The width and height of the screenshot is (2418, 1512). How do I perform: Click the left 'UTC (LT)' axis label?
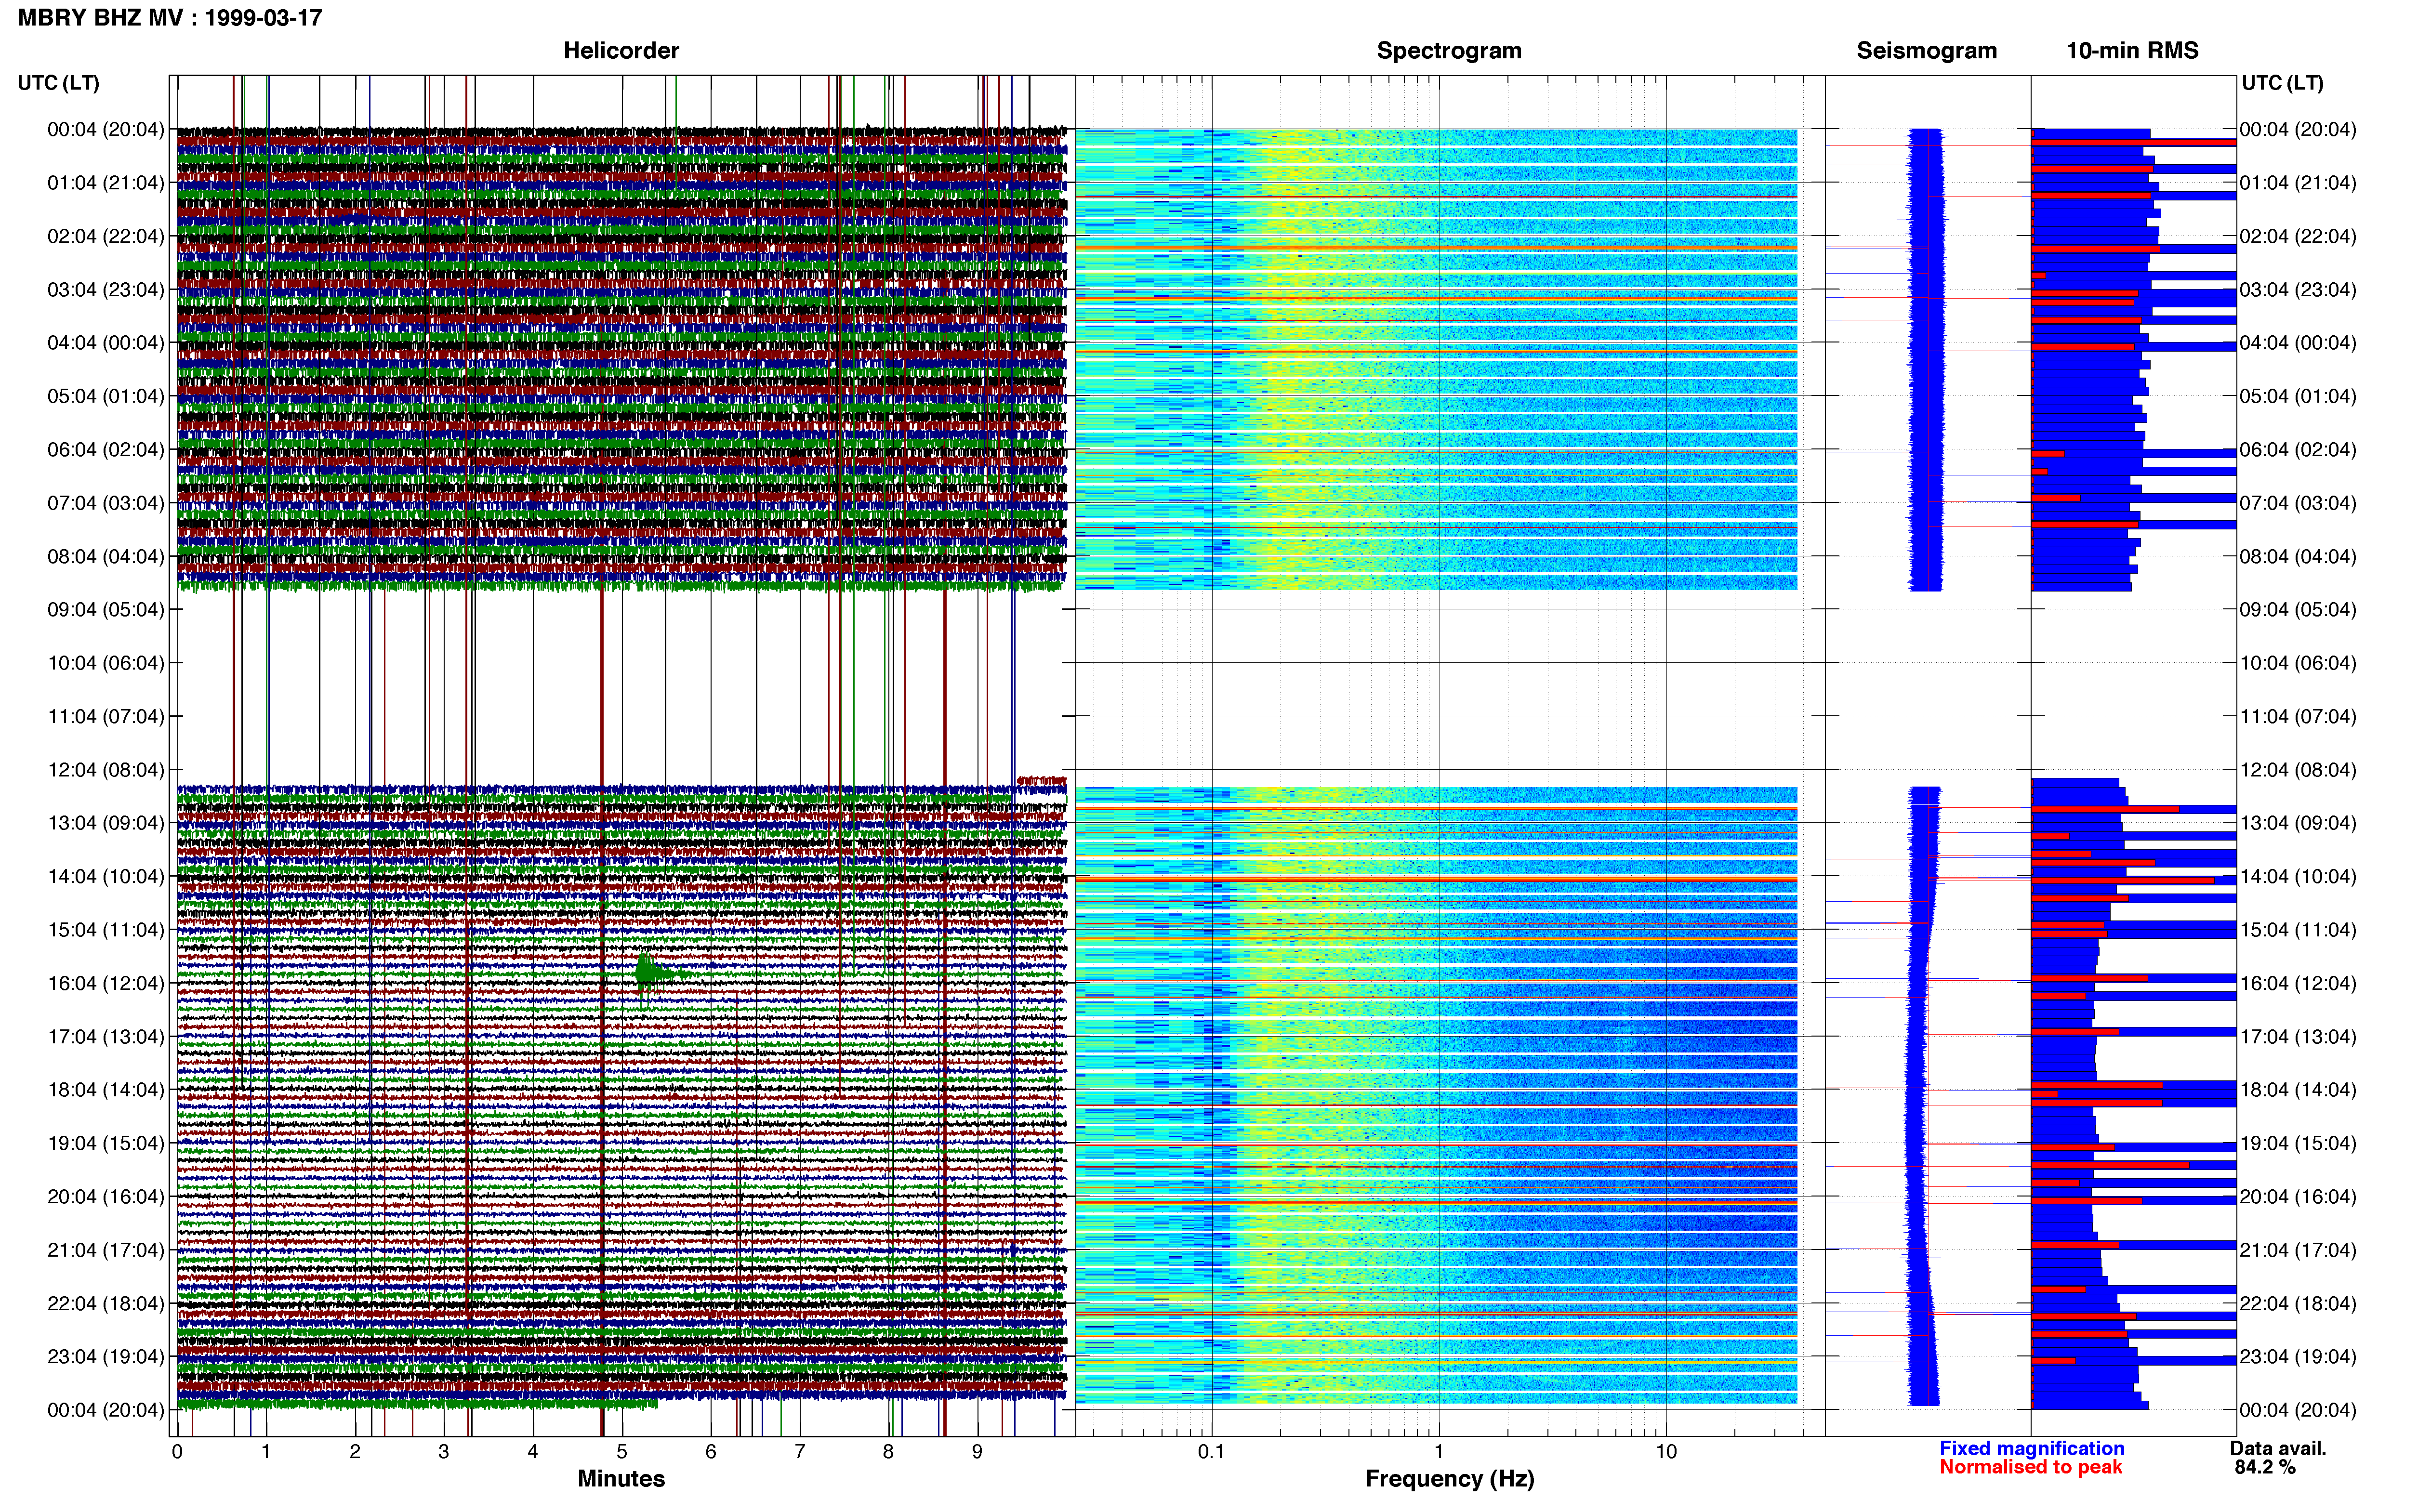58,83
